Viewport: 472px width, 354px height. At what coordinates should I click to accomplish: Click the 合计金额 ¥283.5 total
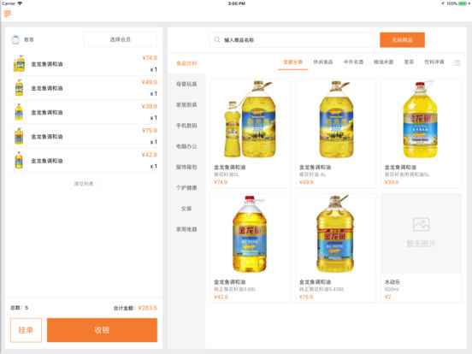click(135, 308)
